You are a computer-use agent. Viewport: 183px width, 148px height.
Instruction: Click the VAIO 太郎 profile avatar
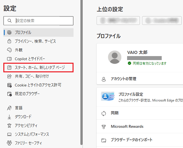click(114, 57)
